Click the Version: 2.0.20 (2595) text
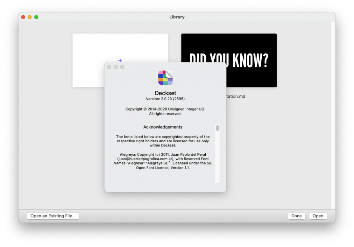The width and height of the screenshot is (354, 247). click(165, 99)
